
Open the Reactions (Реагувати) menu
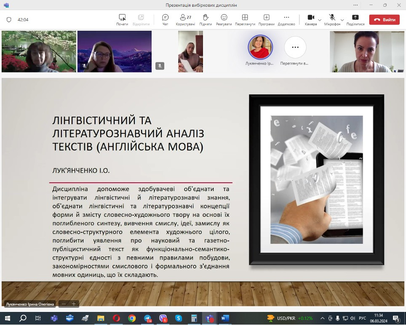(224, 19)
